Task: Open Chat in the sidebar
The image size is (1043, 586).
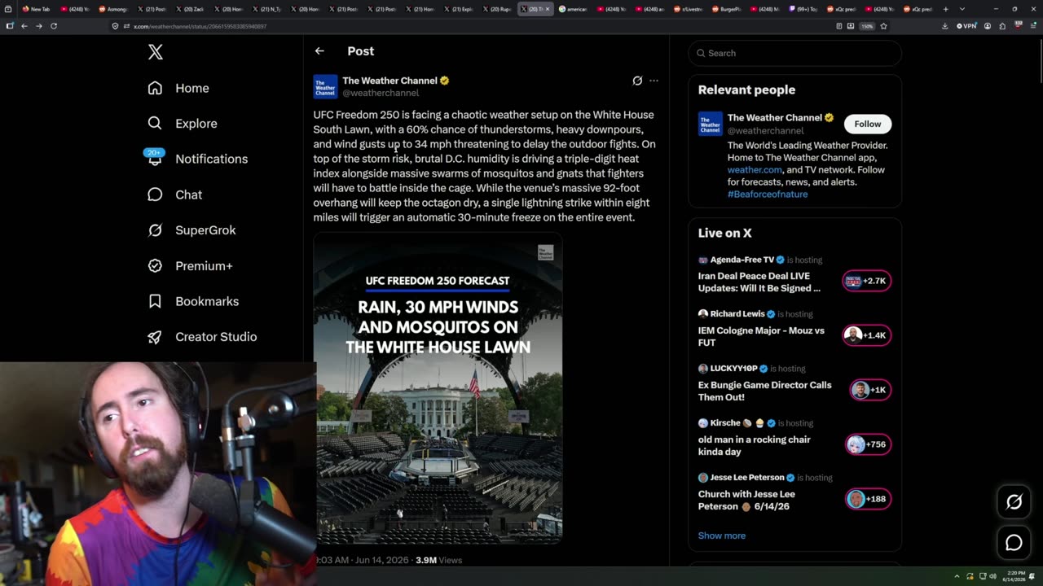Action: point(174,195)
